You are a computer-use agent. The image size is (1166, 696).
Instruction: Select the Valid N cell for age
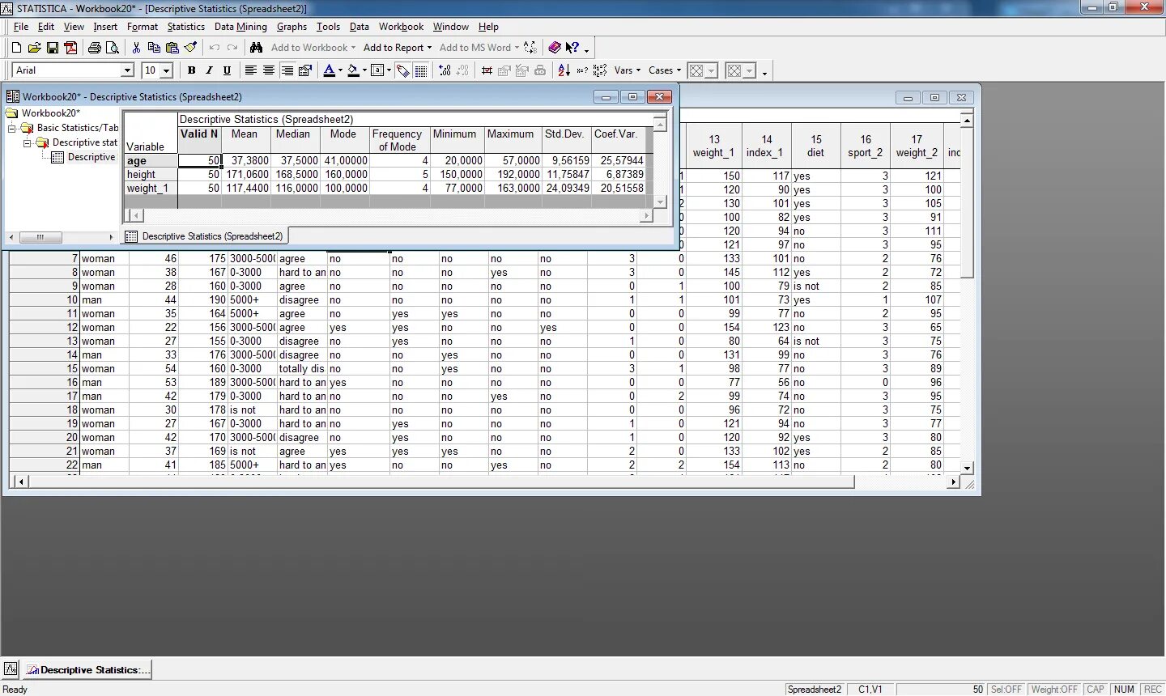point(199,160)
